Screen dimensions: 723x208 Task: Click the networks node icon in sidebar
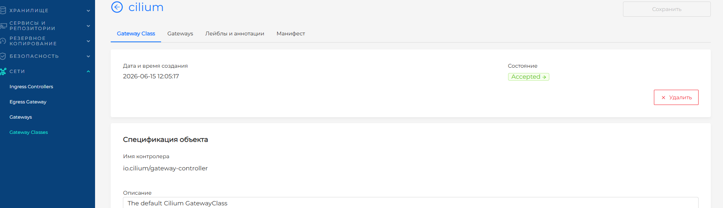pyautogui.click(x=3, y=71)
